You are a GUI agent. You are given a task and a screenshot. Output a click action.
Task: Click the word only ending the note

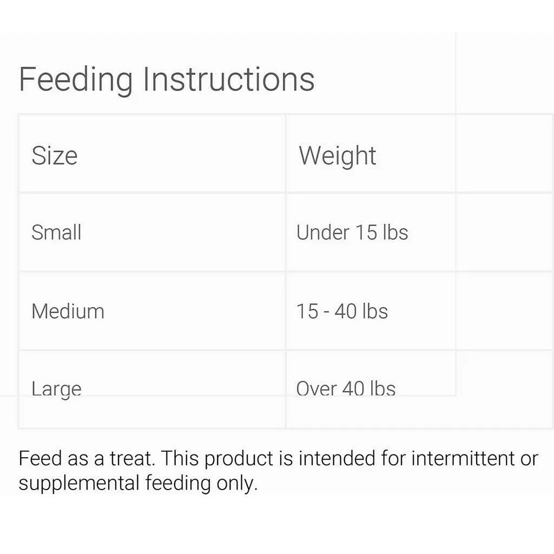coord(237,483)
